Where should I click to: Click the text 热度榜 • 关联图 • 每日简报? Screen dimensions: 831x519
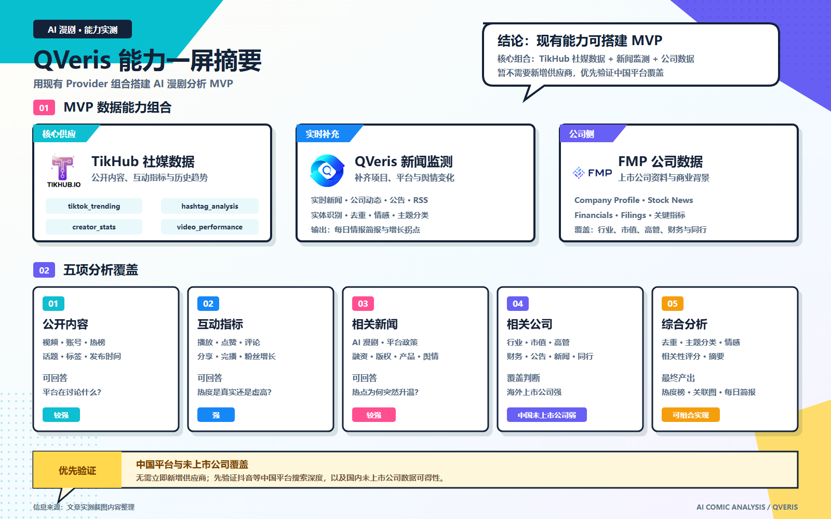click(708, 392)
